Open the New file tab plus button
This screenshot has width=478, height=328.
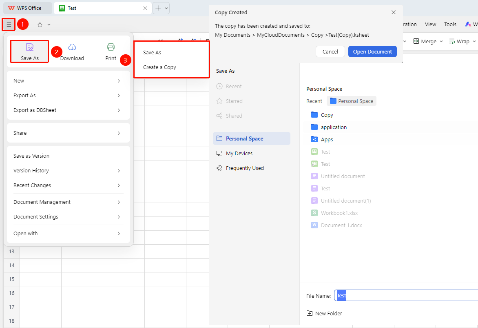click(x=158, y=8)
